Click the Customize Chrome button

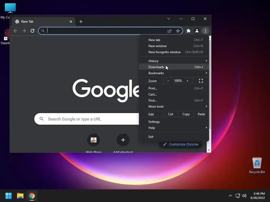(180, 144)
